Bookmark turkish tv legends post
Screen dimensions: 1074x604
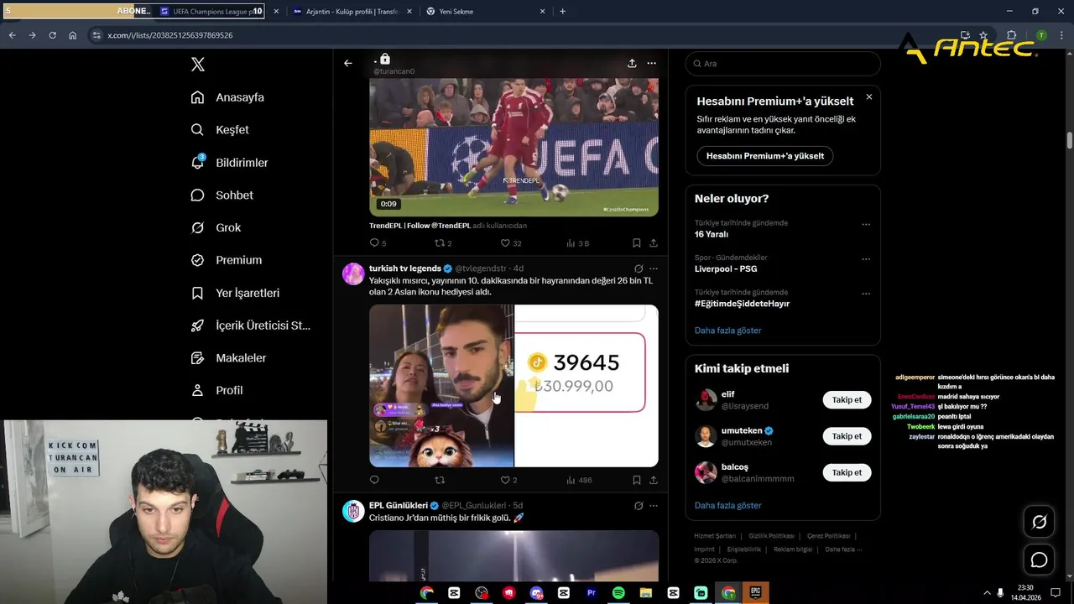coord(636,481)
